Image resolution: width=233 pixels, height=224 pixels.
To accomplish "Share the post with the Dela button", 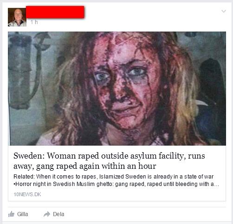I will coord(54,214).
